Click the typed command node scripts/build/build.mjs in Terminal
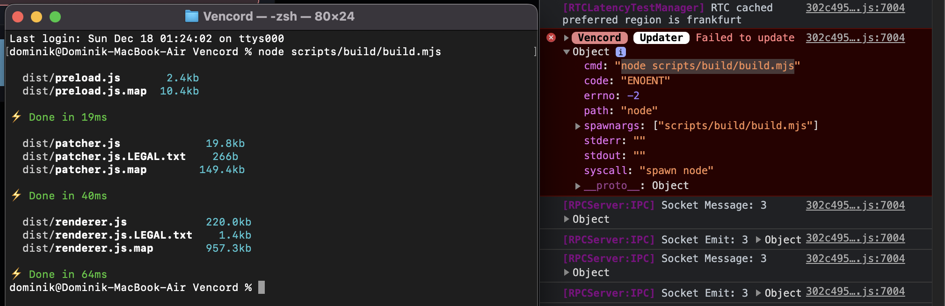Image resolution: width=945 pixels, height=306 pixels. tap(349, 51)
